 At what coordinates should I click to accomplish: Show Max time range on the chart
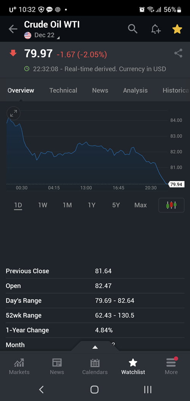pos(141,205)
